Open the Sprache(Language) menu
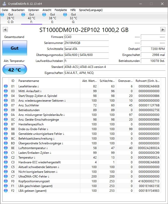Viewport: 168px width, 204px height. (x=91, y=10)
